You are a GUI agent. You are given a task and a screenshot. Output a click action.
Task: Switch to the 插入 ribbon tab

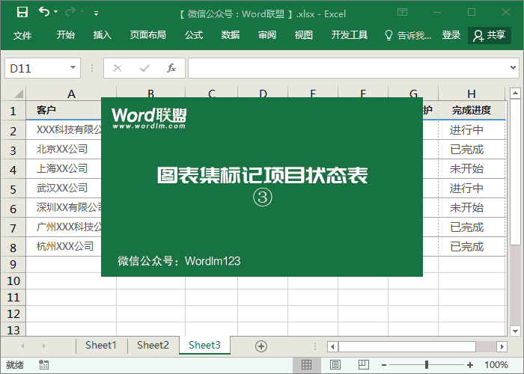click(103, 35)
